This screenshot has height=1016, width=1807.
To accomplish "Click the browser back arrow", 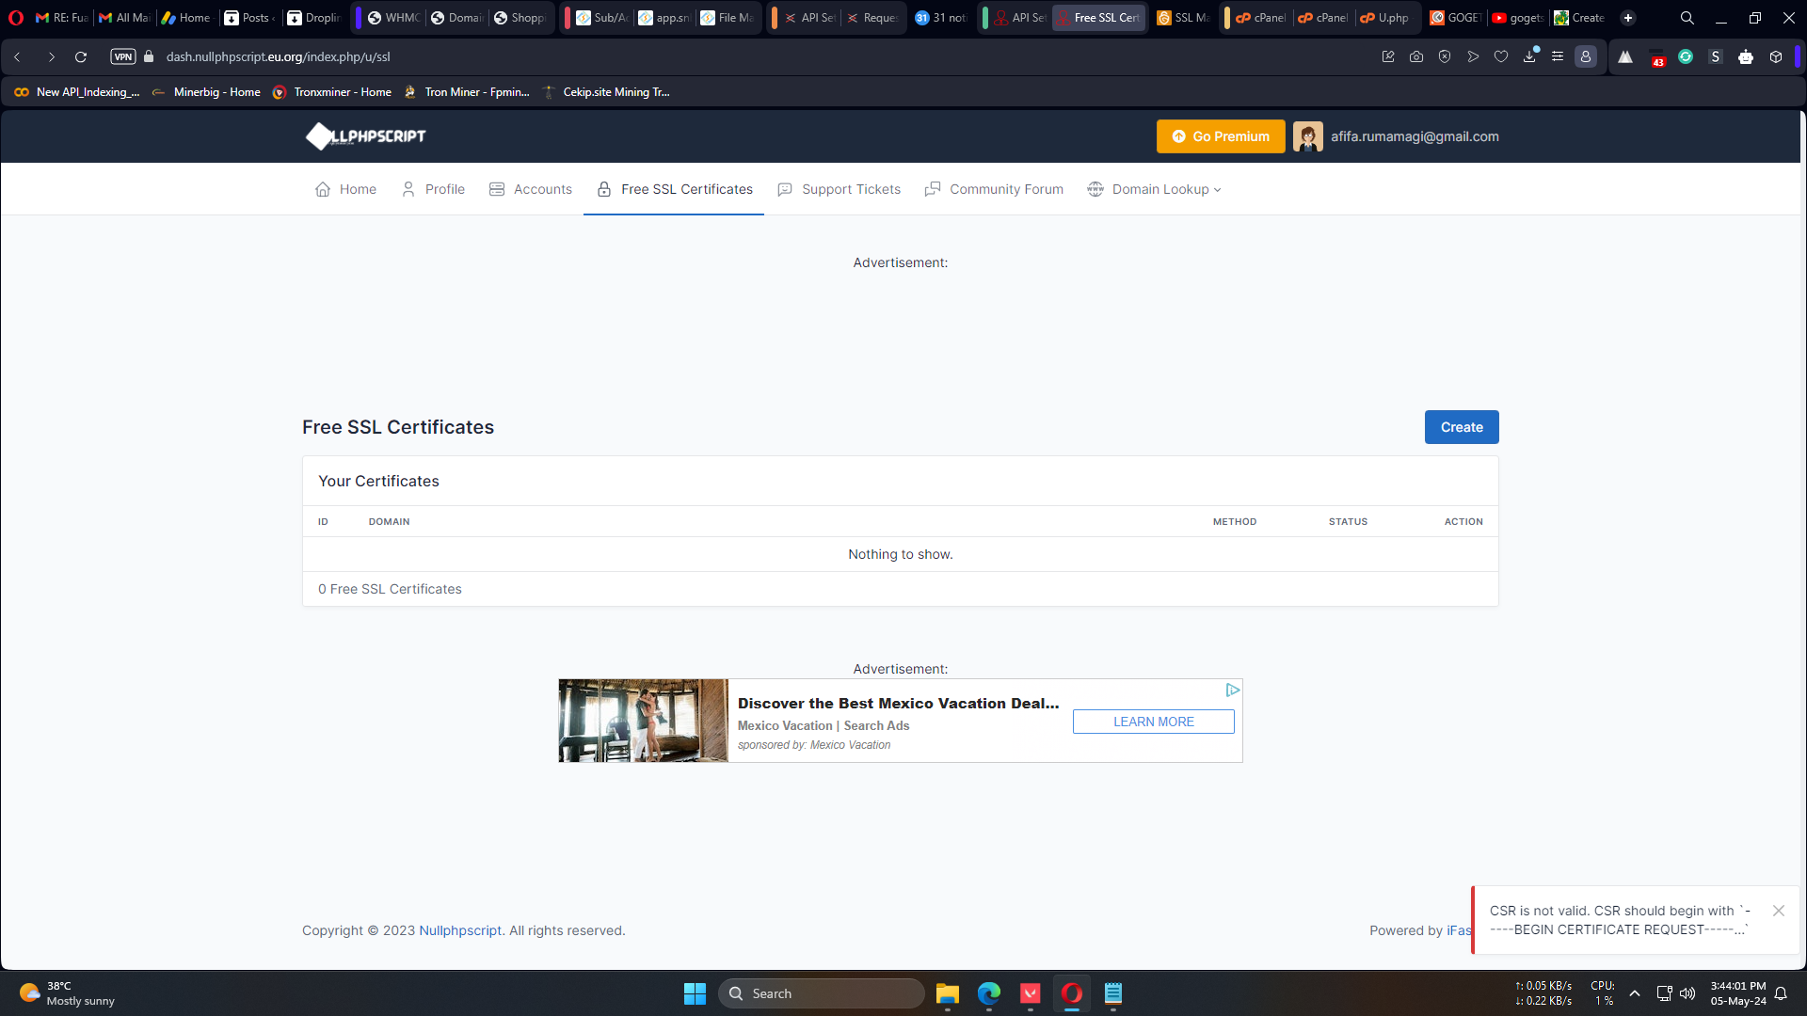I will [x=17, y=56].
